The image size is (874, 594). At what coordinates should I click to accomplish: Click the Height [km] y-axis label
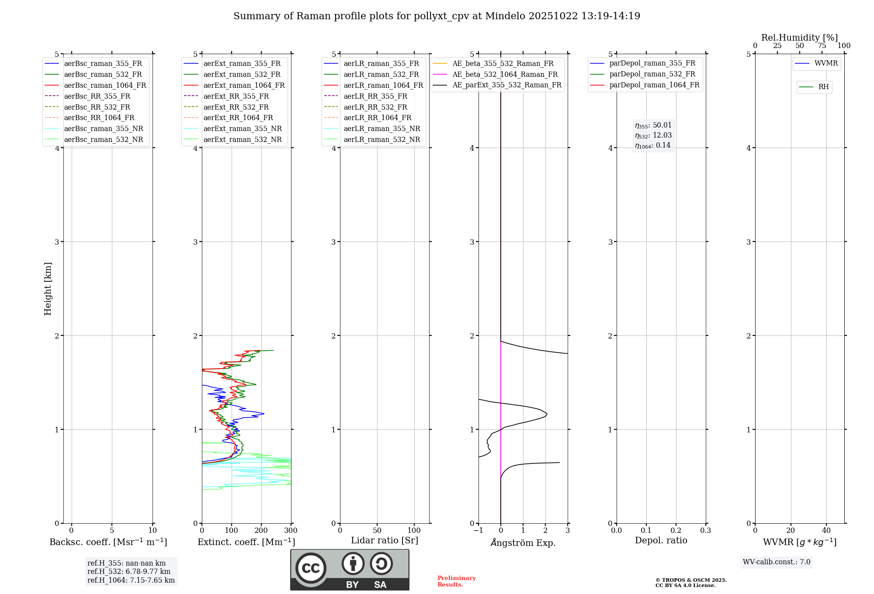point(48,289)
